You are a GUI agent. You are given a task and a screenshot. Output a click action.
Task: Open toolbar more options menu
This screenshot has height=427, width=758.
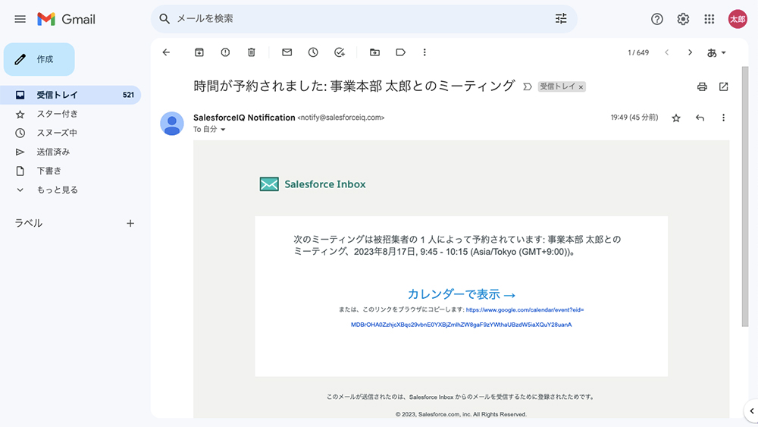click(x=424, y=52)
